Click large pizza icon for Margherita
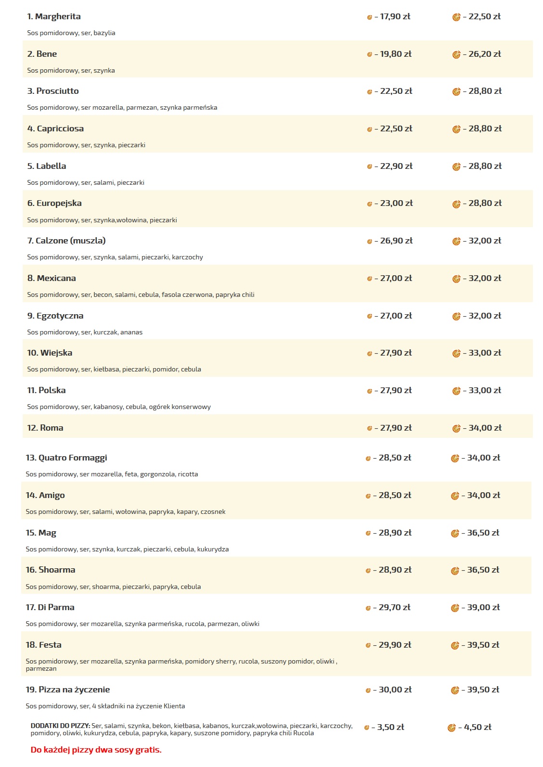Screen dimensions: 543x767 click(x=456, y=17)
